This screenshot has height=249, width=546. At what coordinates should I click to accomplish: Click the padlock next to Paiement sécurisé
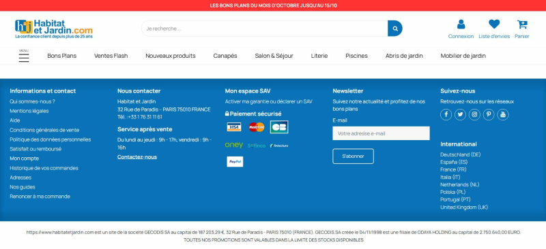(x=227, y=114)
